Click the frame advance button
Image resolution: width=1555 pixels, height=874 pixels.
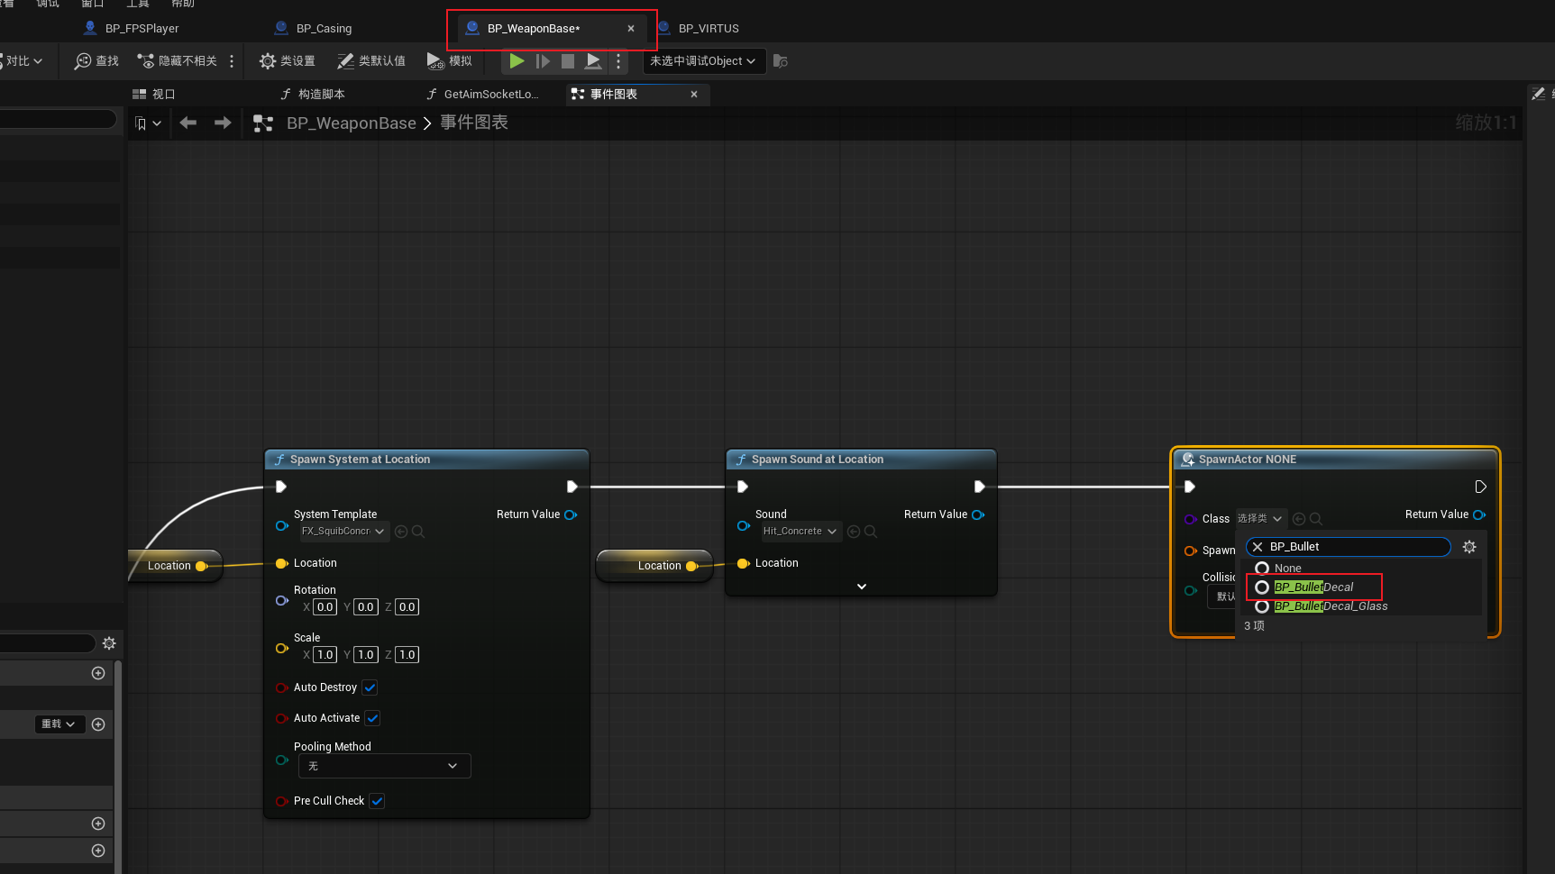(x=543, y=61)
